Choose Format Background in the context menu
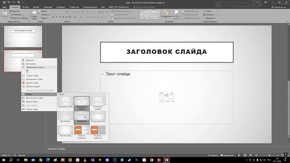 [39, 101]
